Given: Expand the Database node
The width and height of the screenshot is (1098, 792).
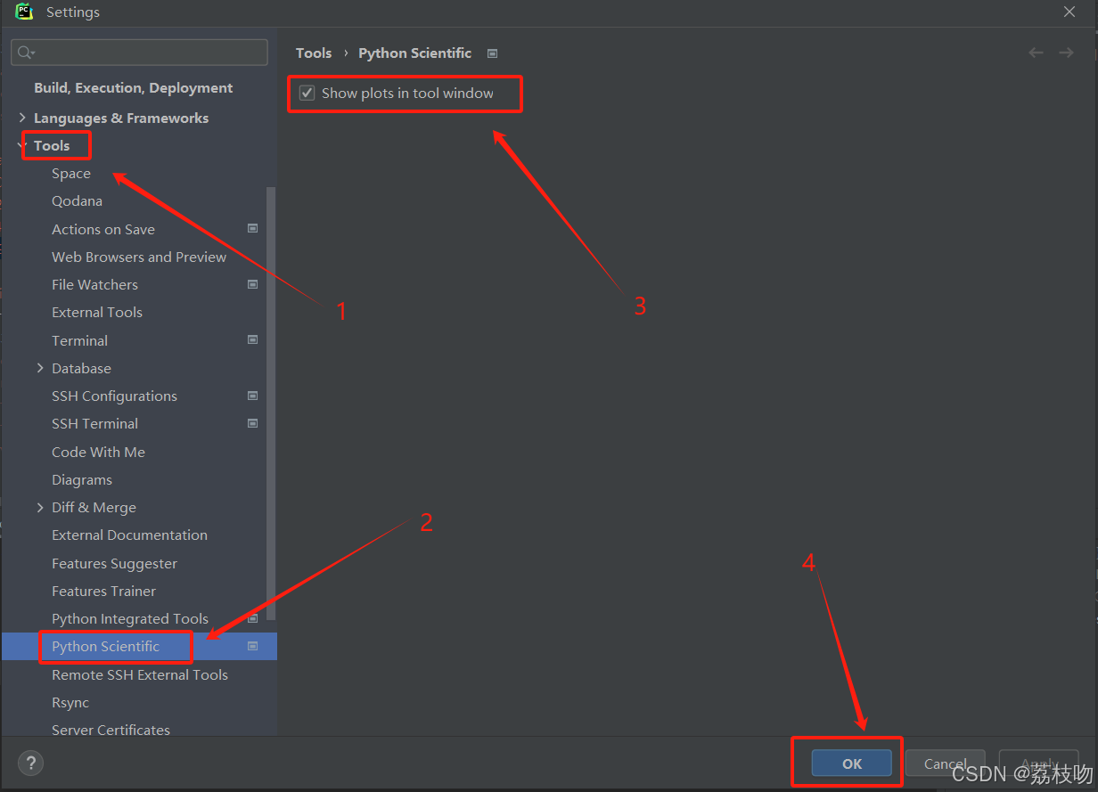Looking at the screenshot, I should 40,368.
